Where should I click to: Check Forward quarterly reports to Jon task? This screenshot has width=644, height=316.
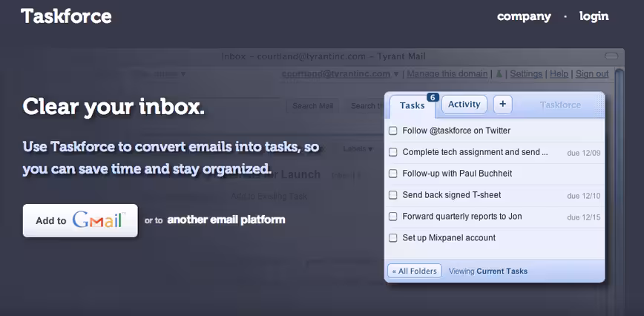pos(393,217)
